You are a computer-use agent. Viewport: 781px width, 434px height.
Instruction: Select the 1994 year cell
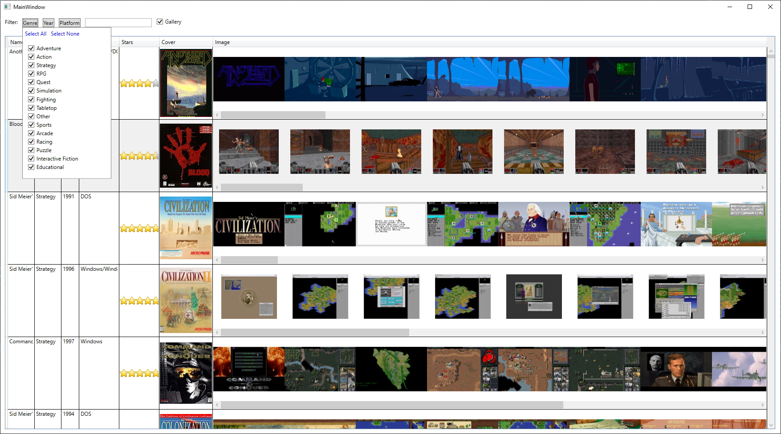point(70,419)
